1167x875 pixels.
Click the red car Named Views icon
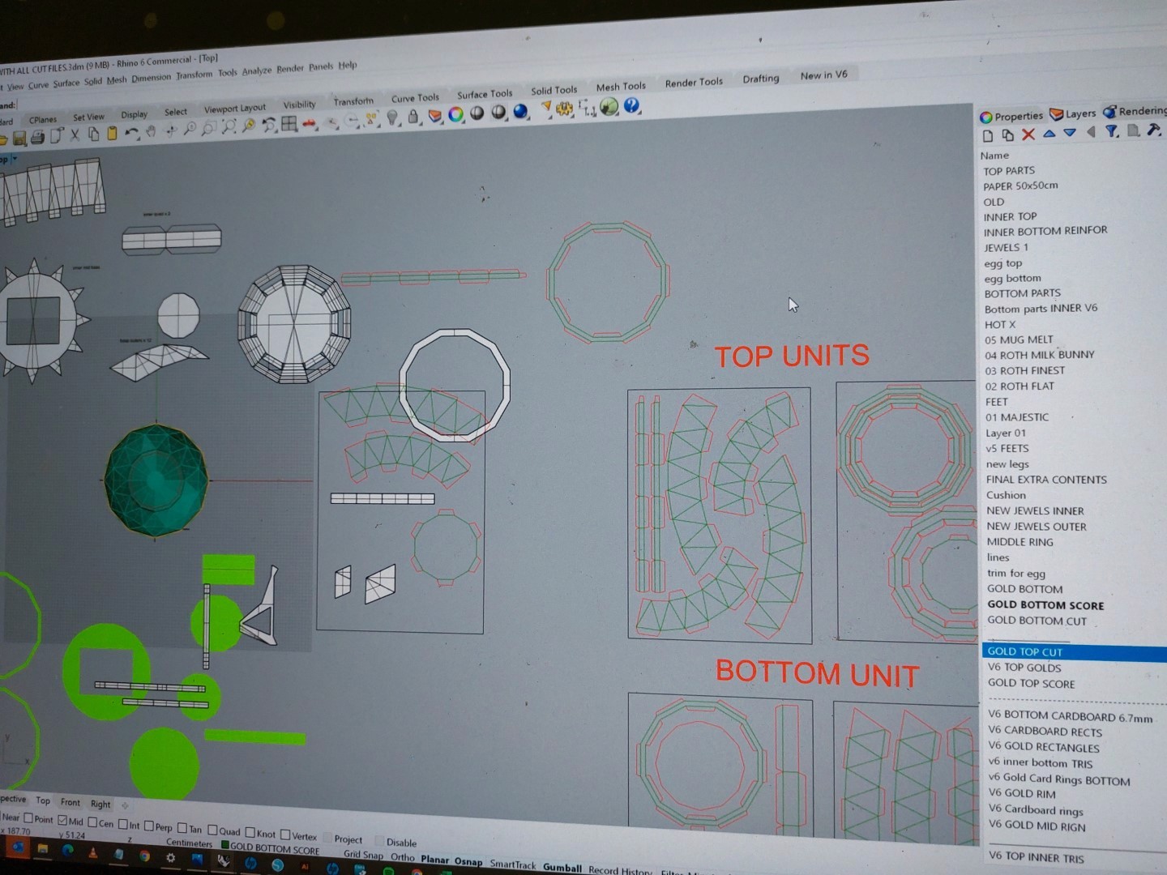coord(310,124)
